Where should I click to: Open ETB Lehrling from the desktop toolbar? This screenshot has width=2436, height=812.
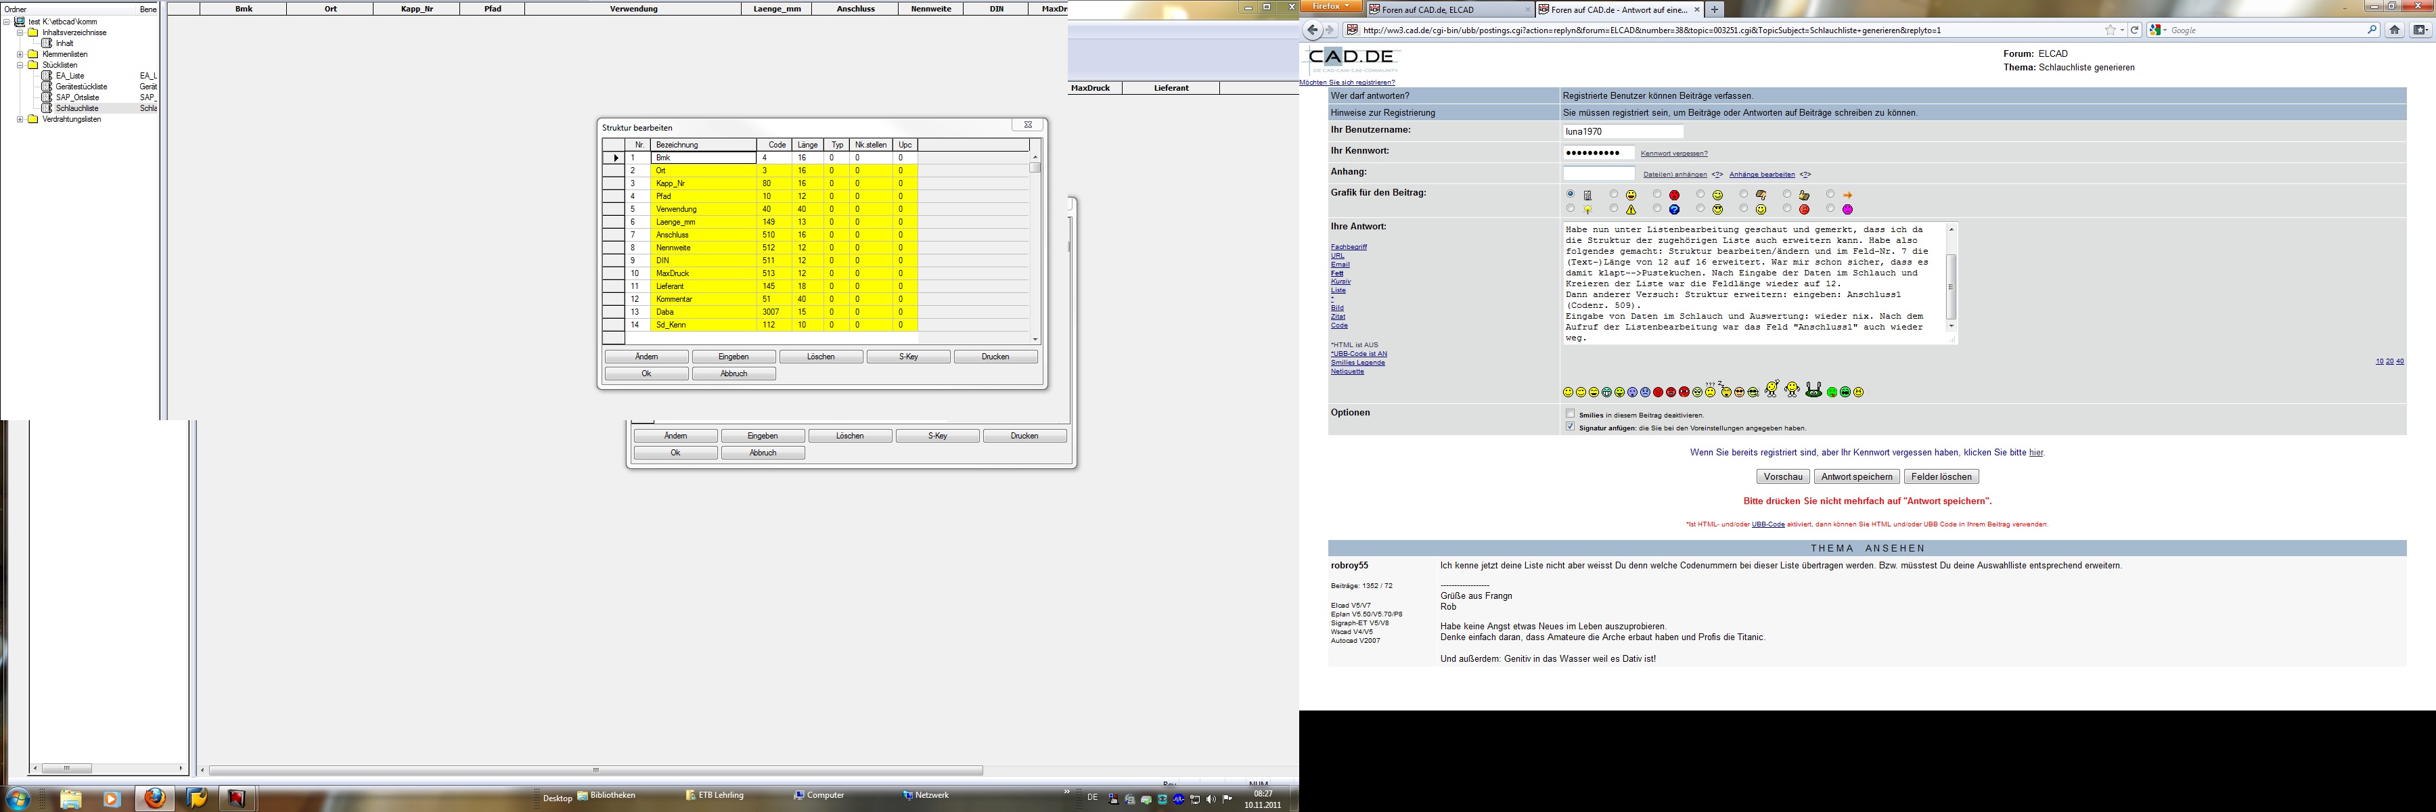(715, 795)
